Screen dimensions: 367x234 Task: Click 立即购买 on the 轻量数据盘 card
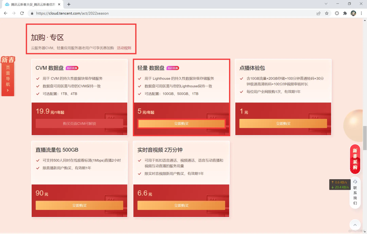tap(181, 123)
